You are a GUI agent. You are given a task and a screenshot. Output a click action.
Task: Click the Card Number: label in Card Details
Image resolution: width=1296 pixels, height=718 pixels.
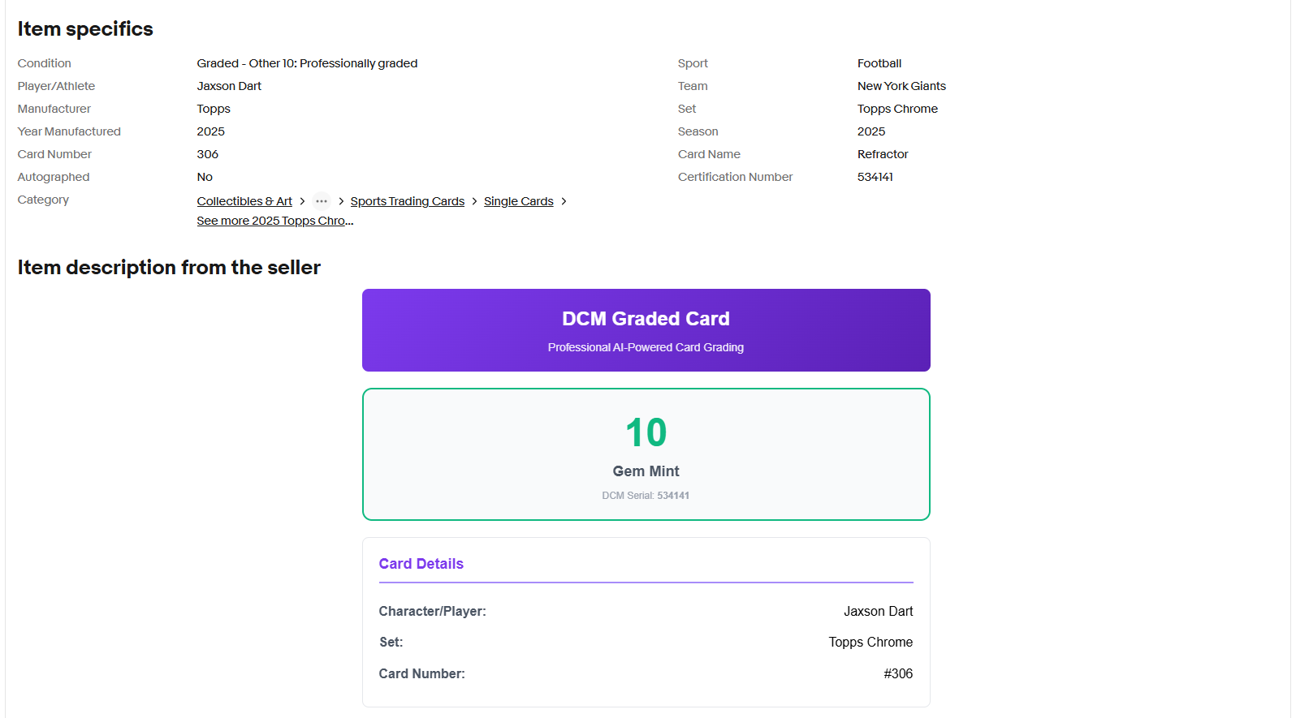(x=421, y=674)
